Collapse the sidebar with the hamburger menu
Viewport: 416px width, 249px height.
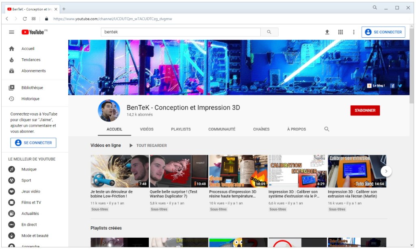click(11, 32)
